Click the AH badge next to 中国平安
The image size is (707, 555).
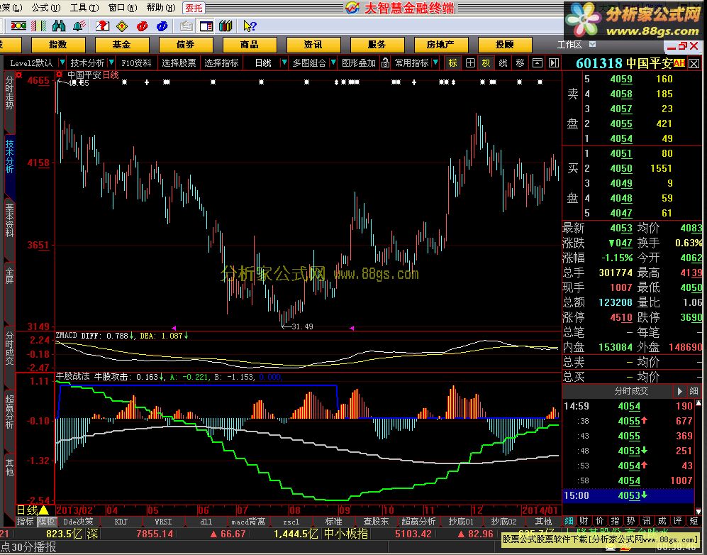pyautogui.click(x=679, y=63)
